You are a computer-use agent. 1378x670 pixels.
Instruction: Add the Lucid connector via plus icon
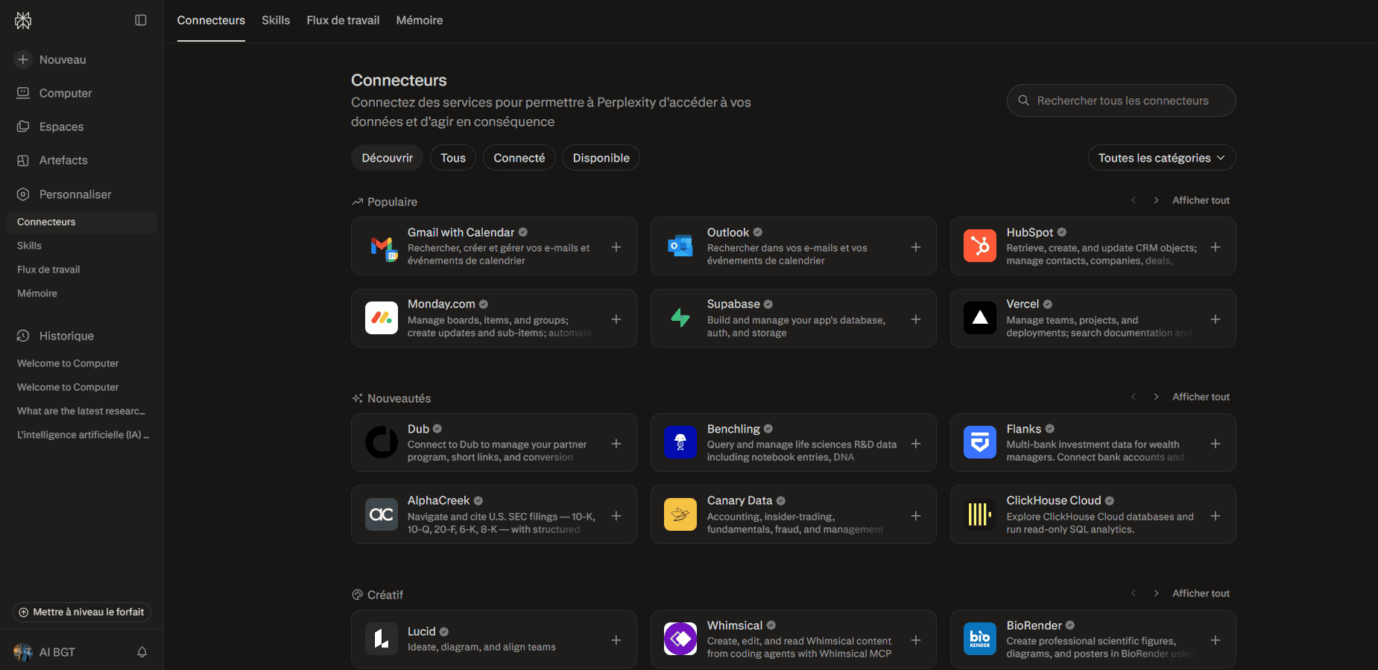[x=616, y=640]
